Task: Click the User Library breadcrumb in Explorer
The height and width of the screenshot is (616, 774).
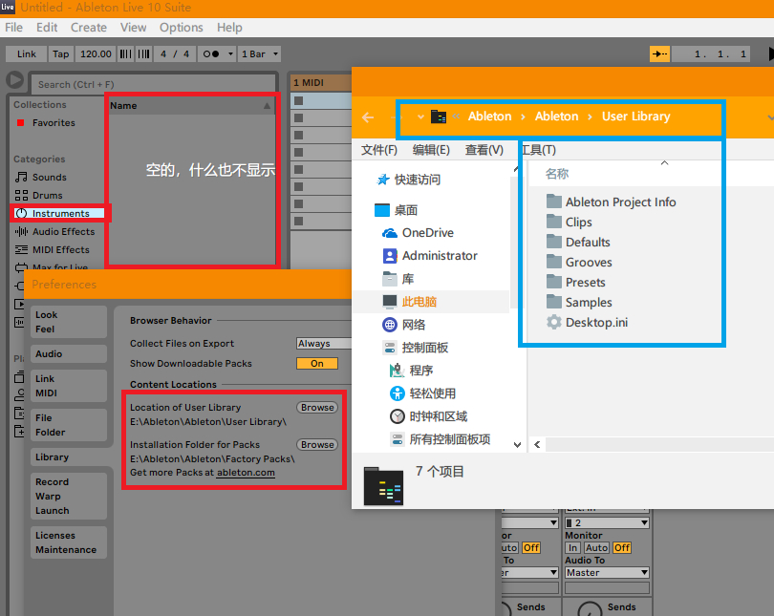Action: pos(635,117)
